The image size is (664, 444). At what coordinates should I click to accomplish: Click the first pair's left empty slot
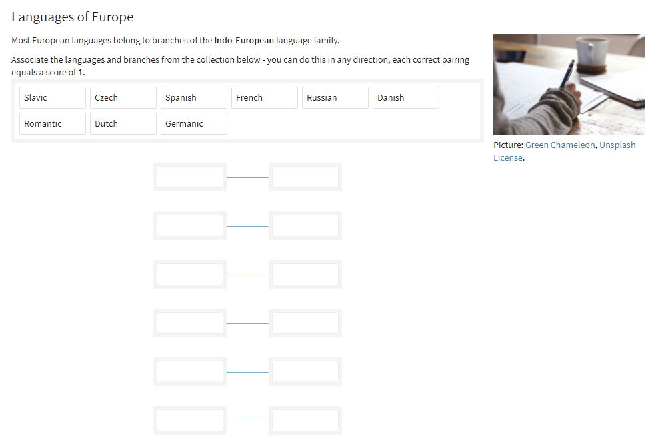coord(190,177)
